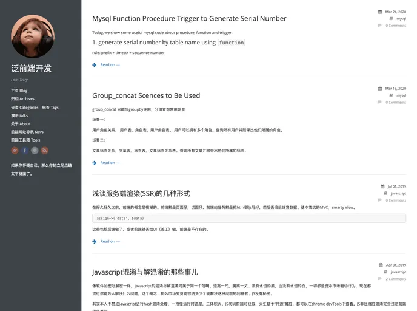Click category book icon in Jul 01, 2019 post meta
Screen dimensions: 417x311
(x=385, y=193)
